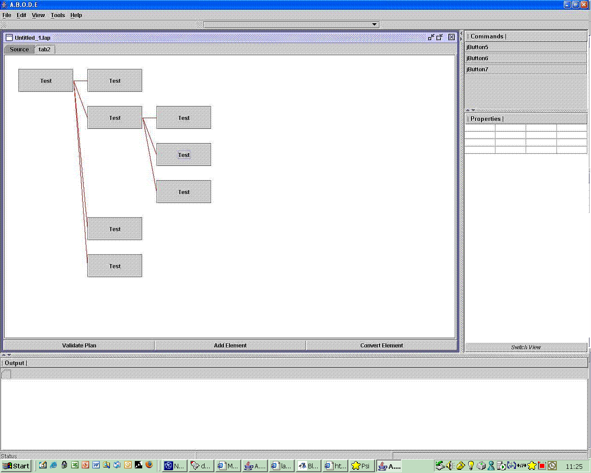This screenshot has height=473, width=591.
Task: Select the leftmost root Test node in diagram
Action: click(x=46, y=81)
